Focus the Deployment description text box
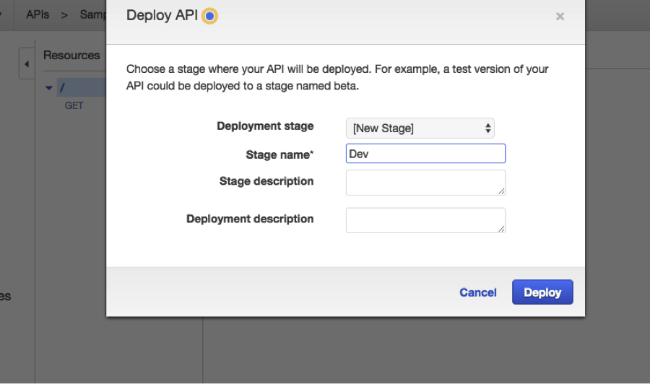Image resolution: width=650 pixels, height=384 pixels. pyautogui.click(x=425, y=220)
